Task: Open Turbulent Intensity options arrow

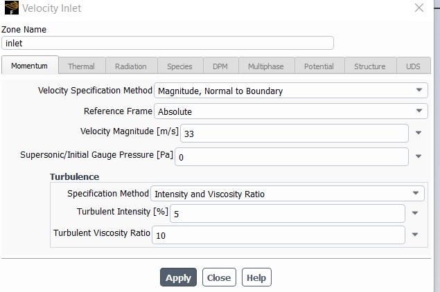Action: (x=415, y=214)
